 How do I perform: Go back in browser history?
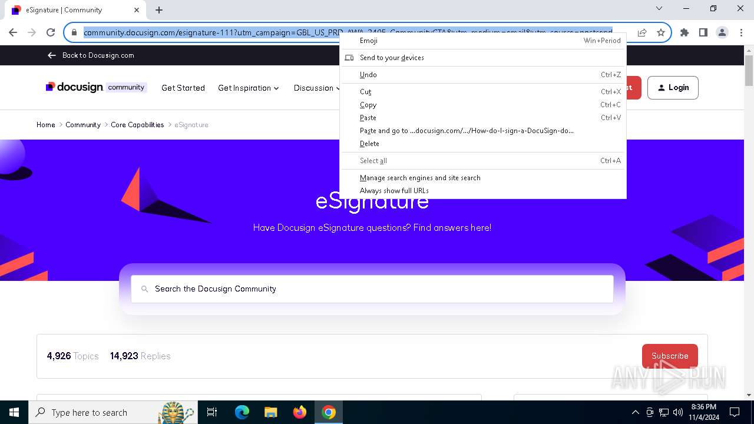tap(13, 32)
